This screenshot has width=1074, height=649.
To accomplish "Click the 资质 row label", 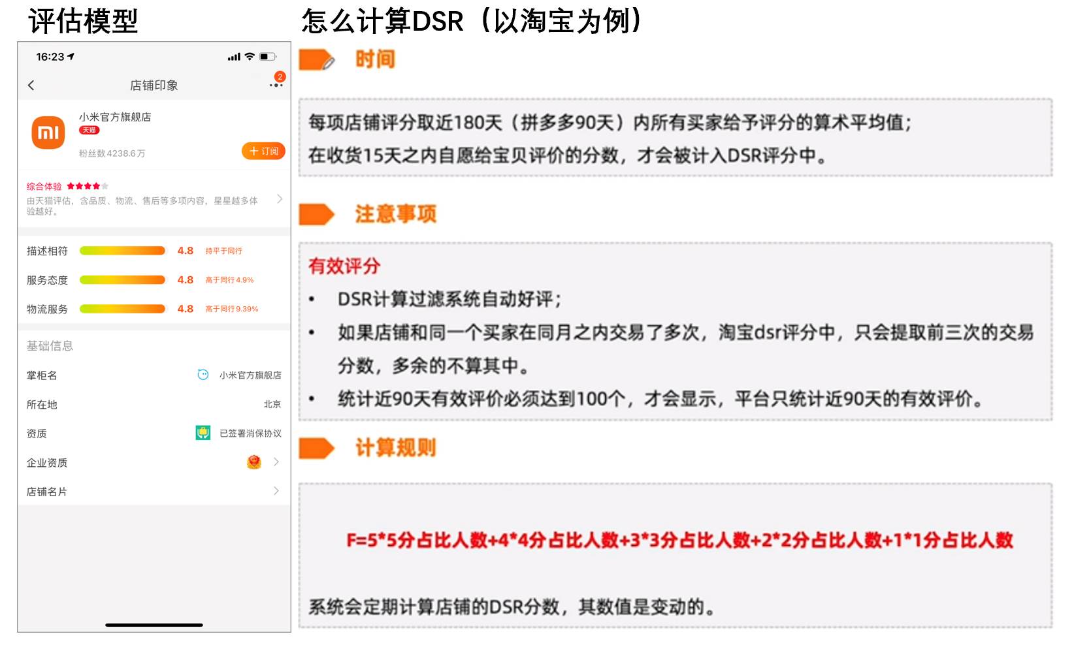I will (x=37, y=434).
